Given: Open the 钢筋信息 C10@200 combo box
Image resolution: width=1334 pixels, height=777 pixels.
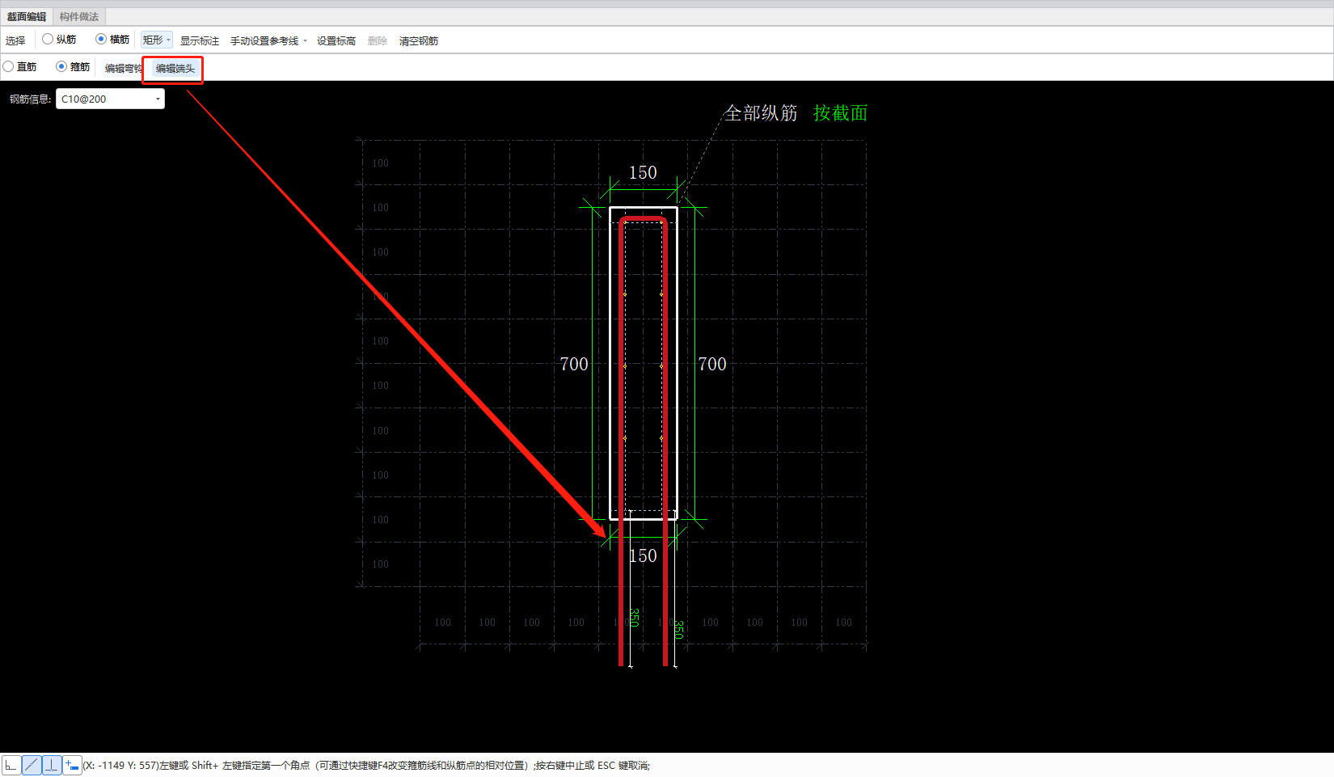Looking at the screenshot, I should point(110,99).
